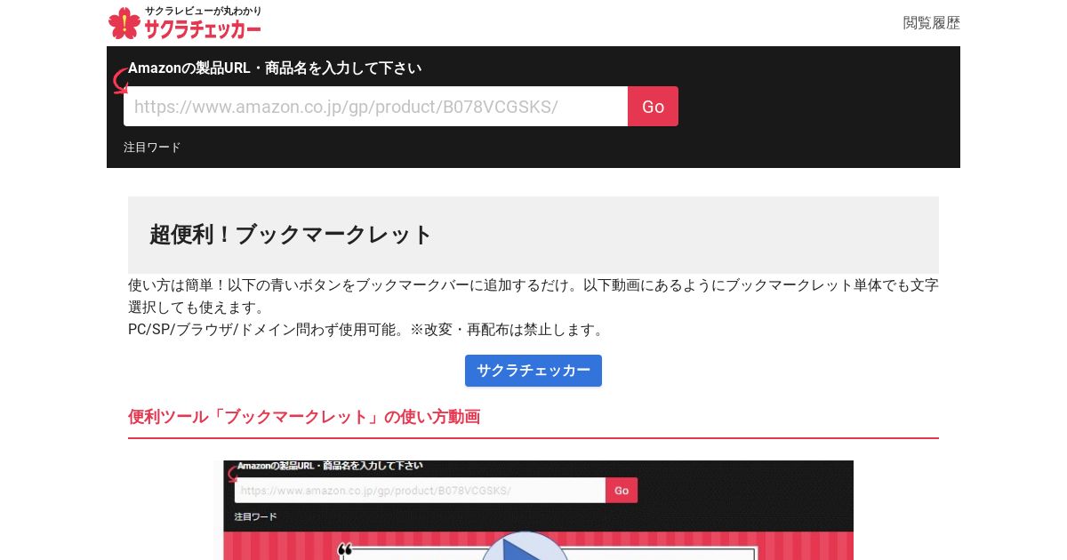Click the Go button inside the video thumbnail
Image resolution: width=1067 pixels, height=560 pixels.
[x=622, y=491]
